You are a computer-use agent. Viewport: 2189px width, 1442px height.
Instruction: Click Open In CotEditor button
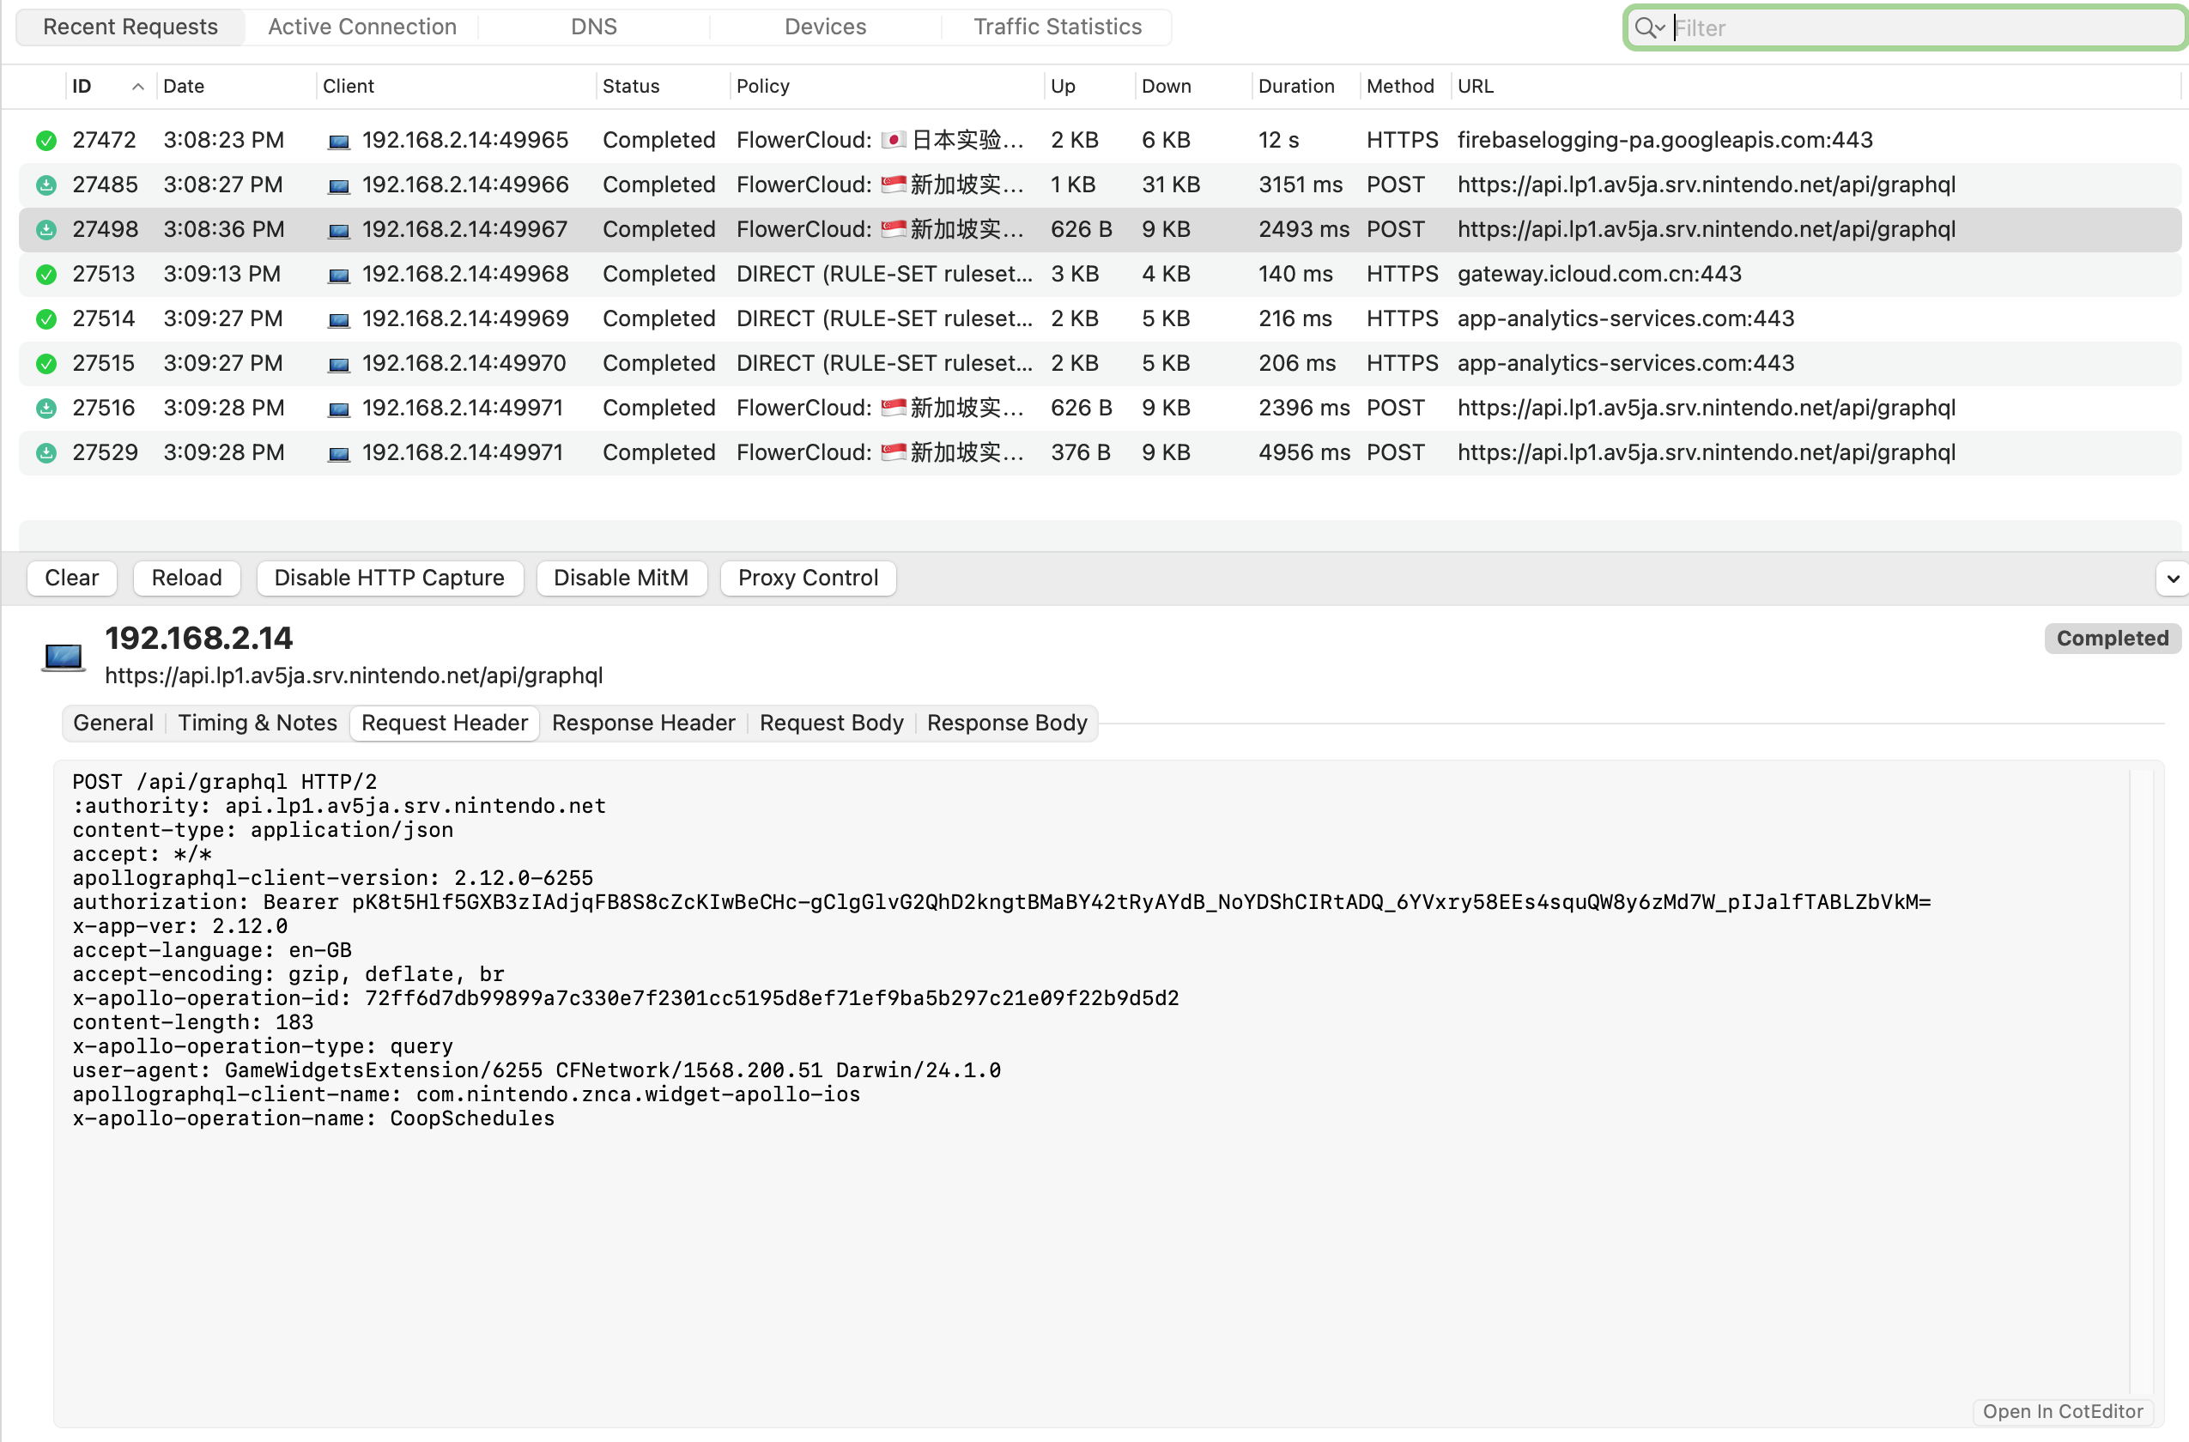2062,1412
